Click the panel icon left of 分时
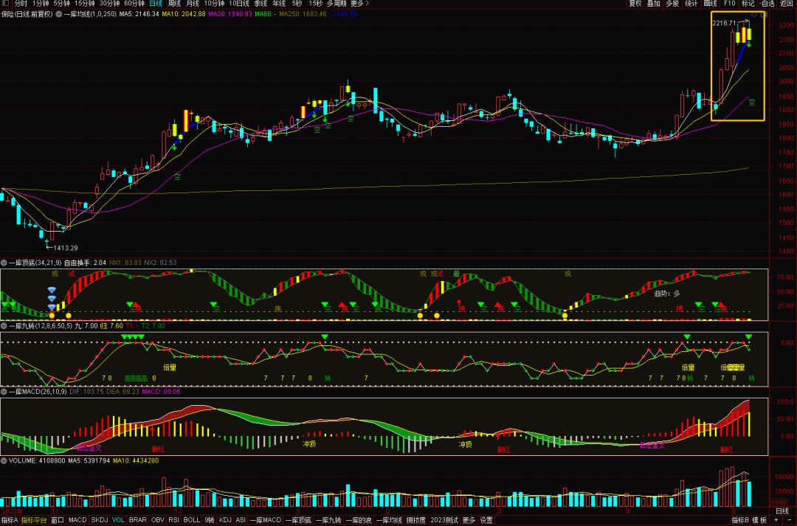Screen dimensions: 797x526 tap(6, 4)
